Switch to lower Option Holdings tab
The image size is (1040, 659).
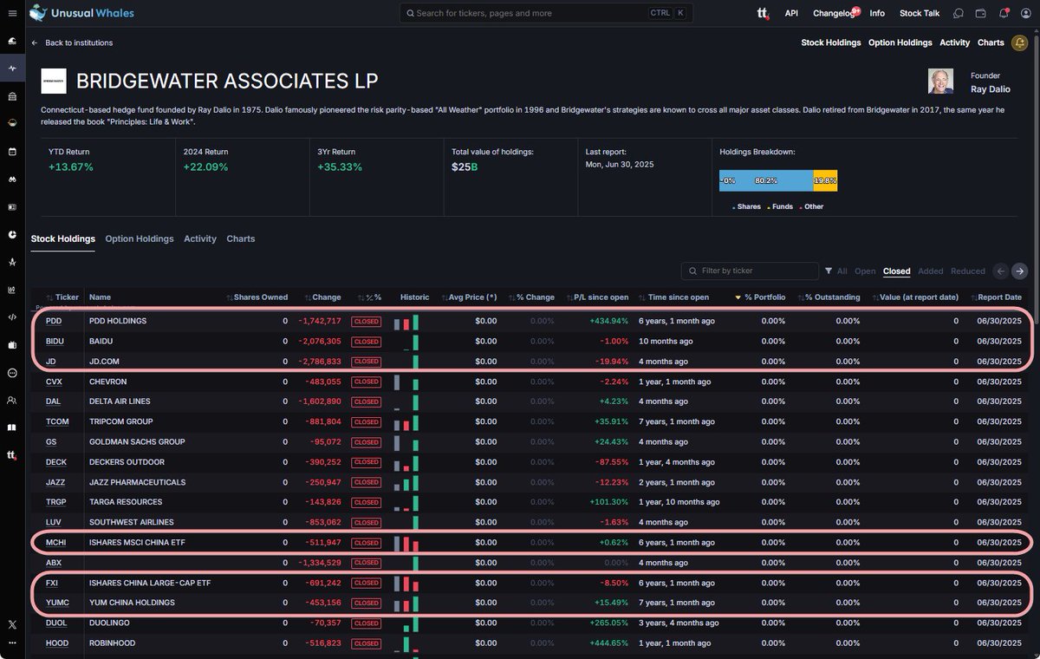[140, 238]
